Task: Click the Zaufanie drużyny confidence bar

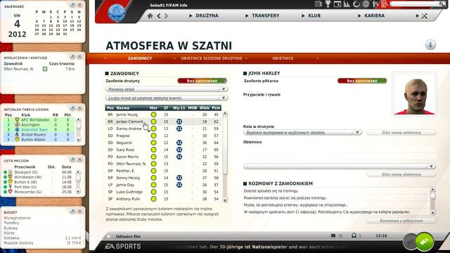Action: pyautogui.click(x=202, y=81)
